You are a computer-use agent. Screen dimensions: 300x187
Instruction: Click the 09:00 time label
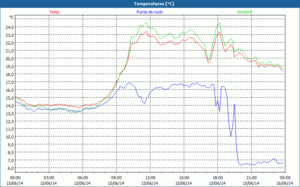point(116,178)
